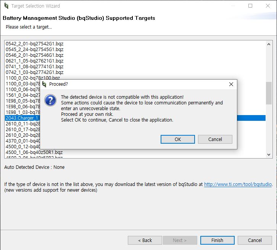277x250 pixels.
Task: Select 0542_2_01-bq27542G1.bqz in list
Action: click(34, 44)
